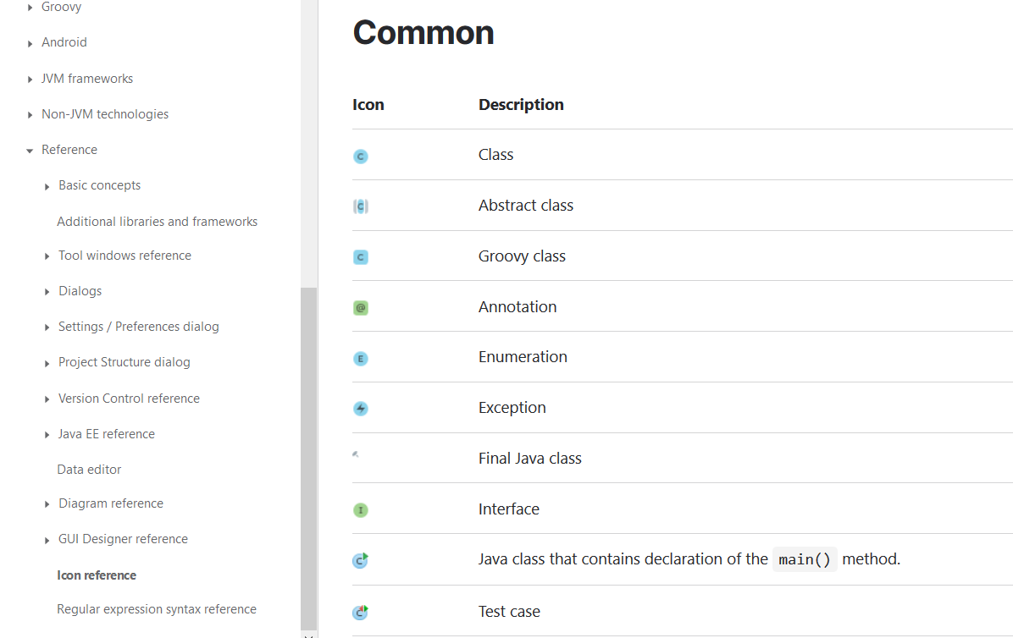Click the Class icon in the table
The image size is (1013, 638).
(x=361, y=156)
